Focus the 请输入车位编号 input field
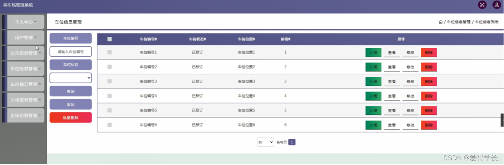Image resolution: width=504 pixels, height=165 pixels. click(71, 52)
